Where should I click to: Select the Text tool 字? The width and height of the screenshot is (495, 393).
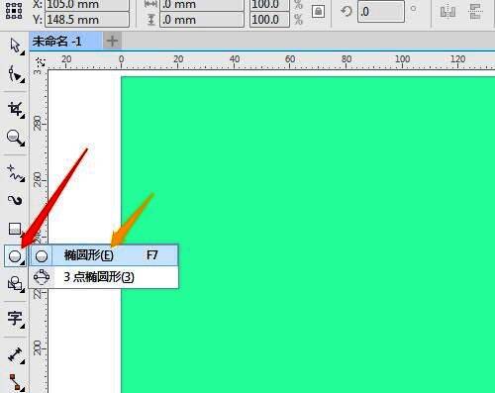pyautogui.click(x=15, y=319)
